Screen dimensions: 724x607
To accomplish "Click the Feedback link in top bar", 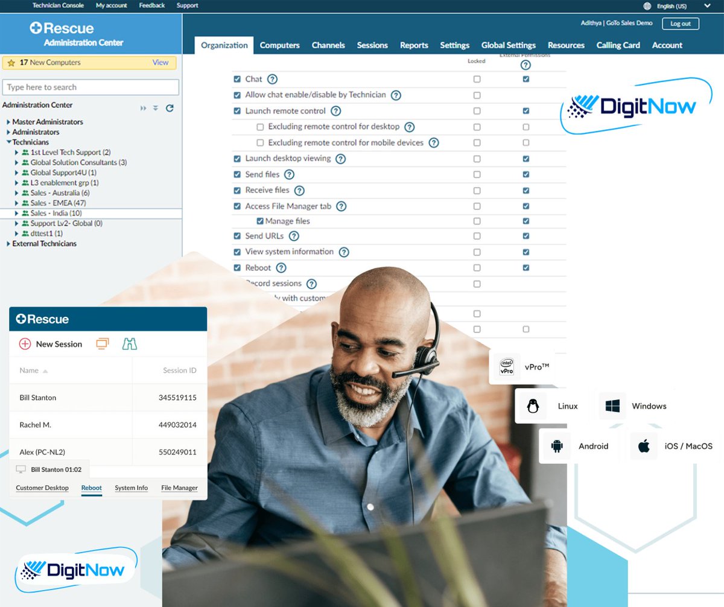I will pos(152,5).
